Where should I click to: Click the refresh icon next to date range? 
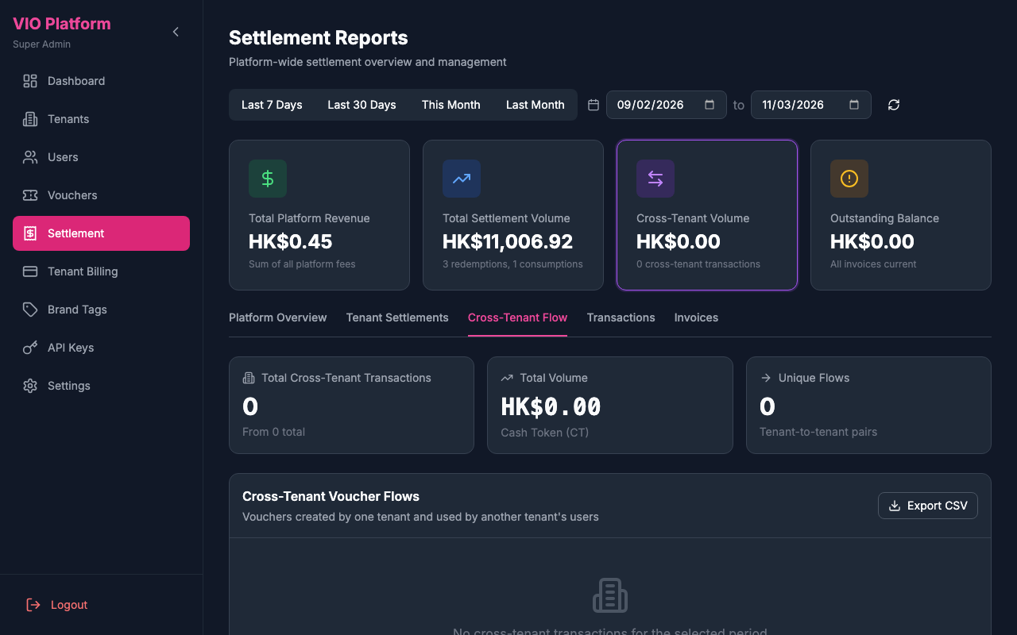point(893,104)
